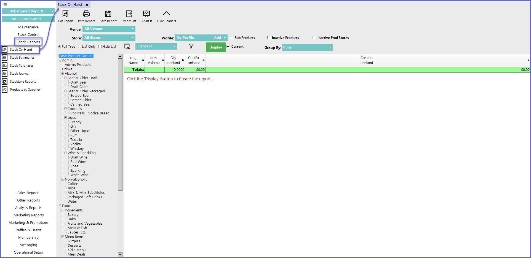Click the Stock Purchases sidebar icon

5,66
